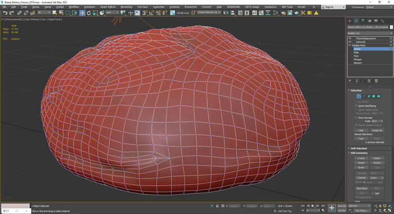Viewport: 394px width, 214px height.
Task: Open Modifiers menu
Action: tap(74, 7)
